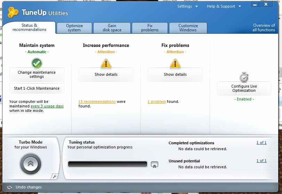
Task: Open the Fix problems tab
Action: (150, 28)
